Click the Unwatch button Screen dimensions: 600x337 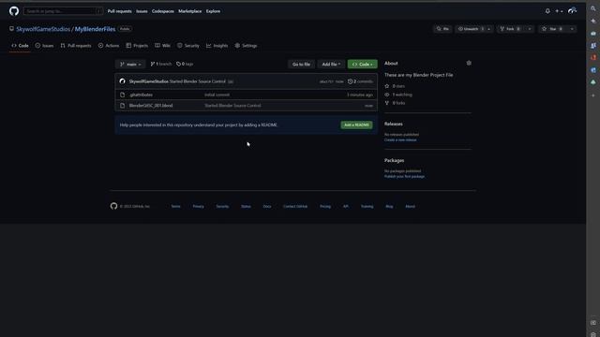(470, 29)
